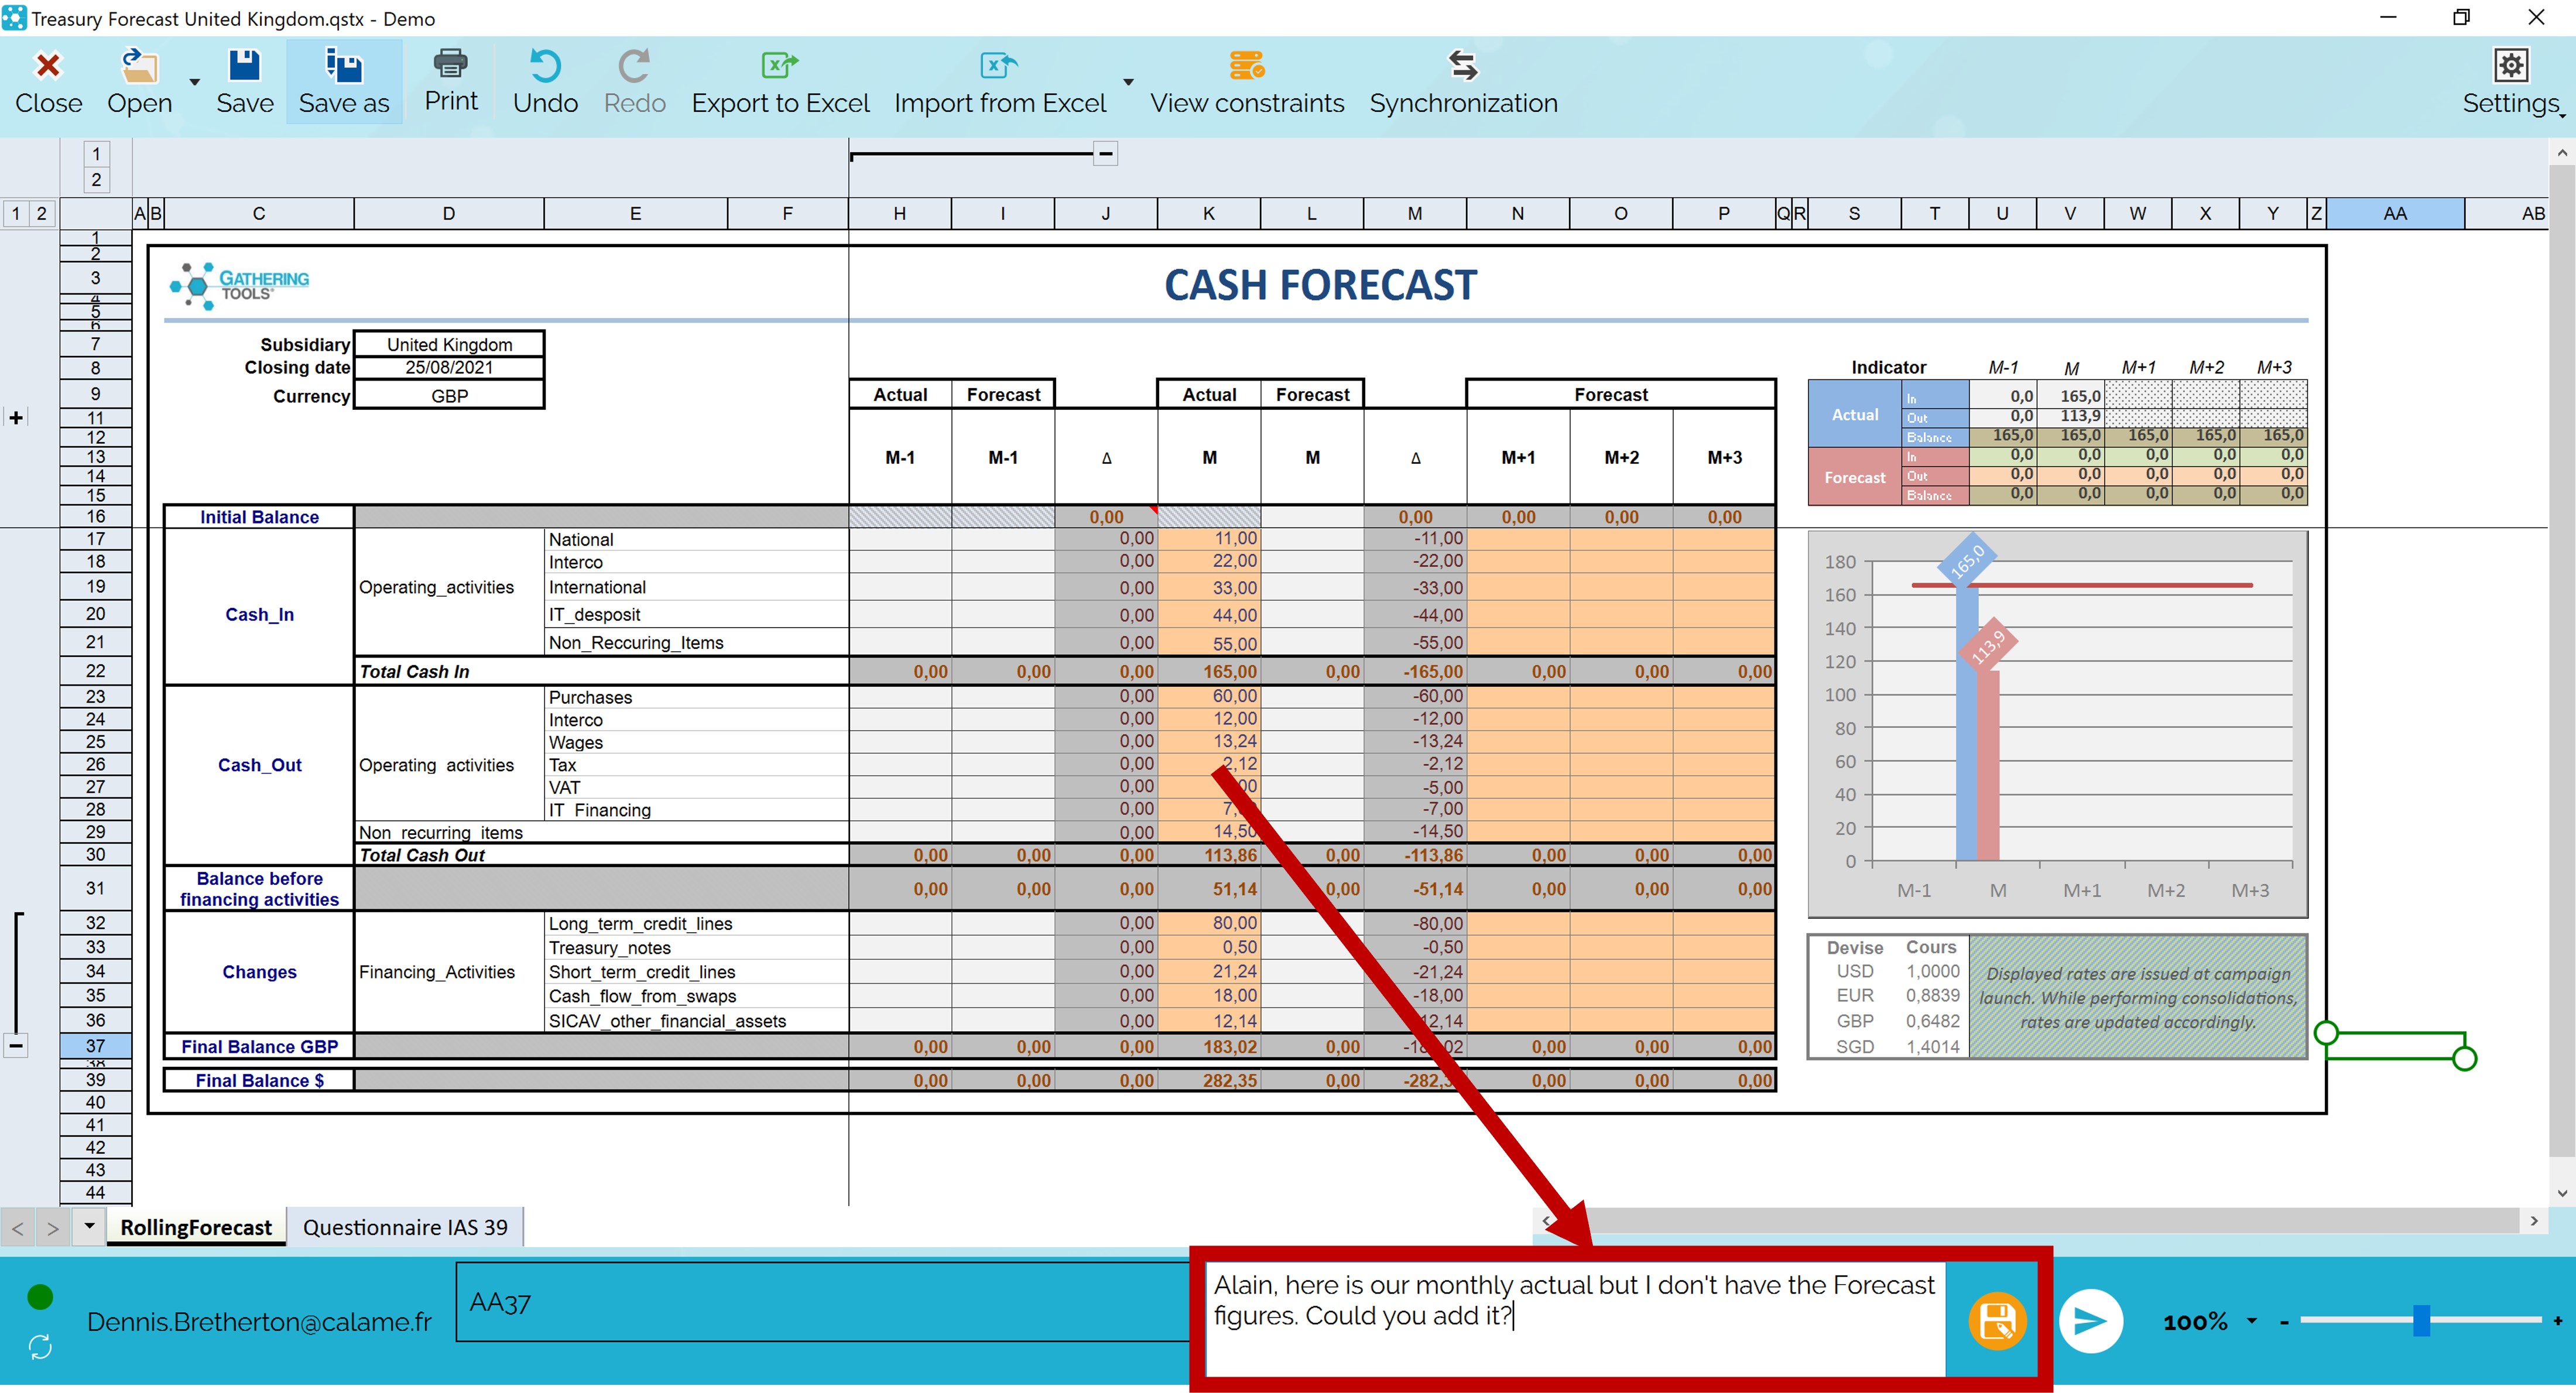The width and height of the screenshot is (2576, 1393).
Task: Collapse column group with minus button
Action: [1105, 154]
